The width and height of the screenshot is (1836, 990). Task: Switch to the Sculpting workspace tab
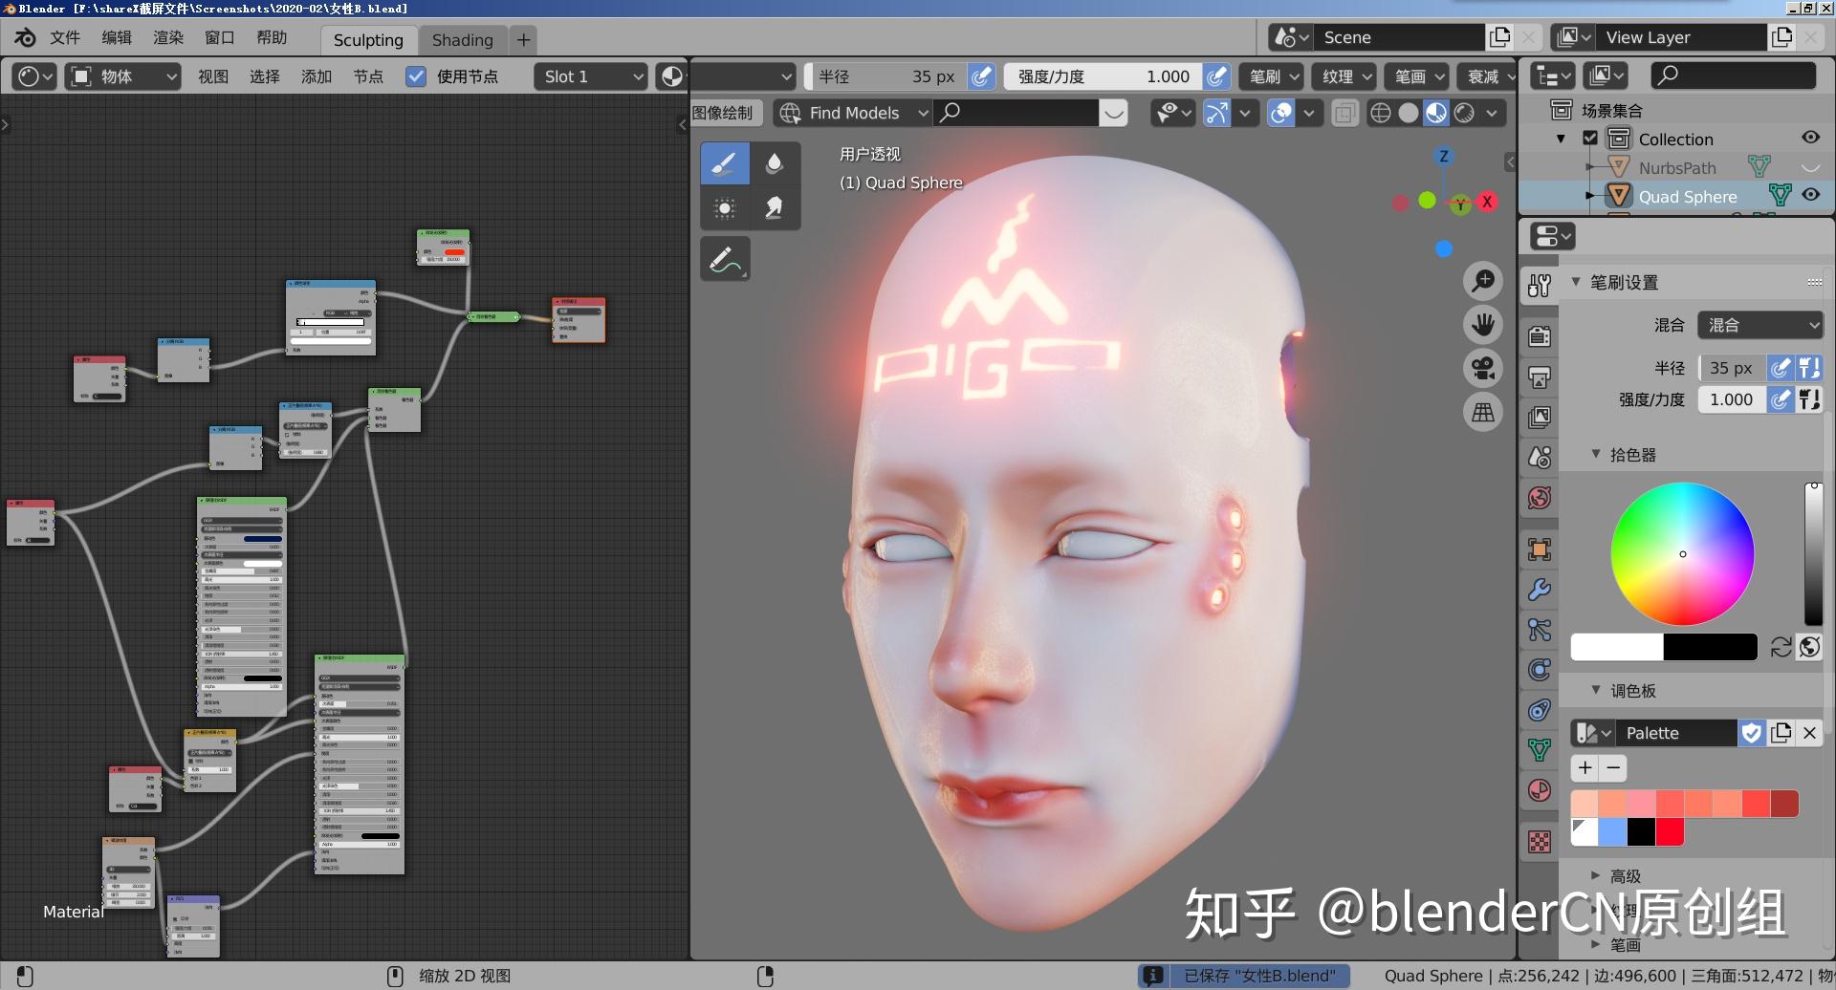coord(367,40)
